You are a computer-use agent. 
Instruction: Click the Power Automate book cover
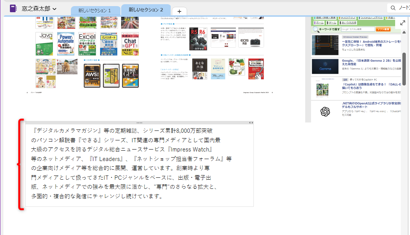tap(66, 44)
